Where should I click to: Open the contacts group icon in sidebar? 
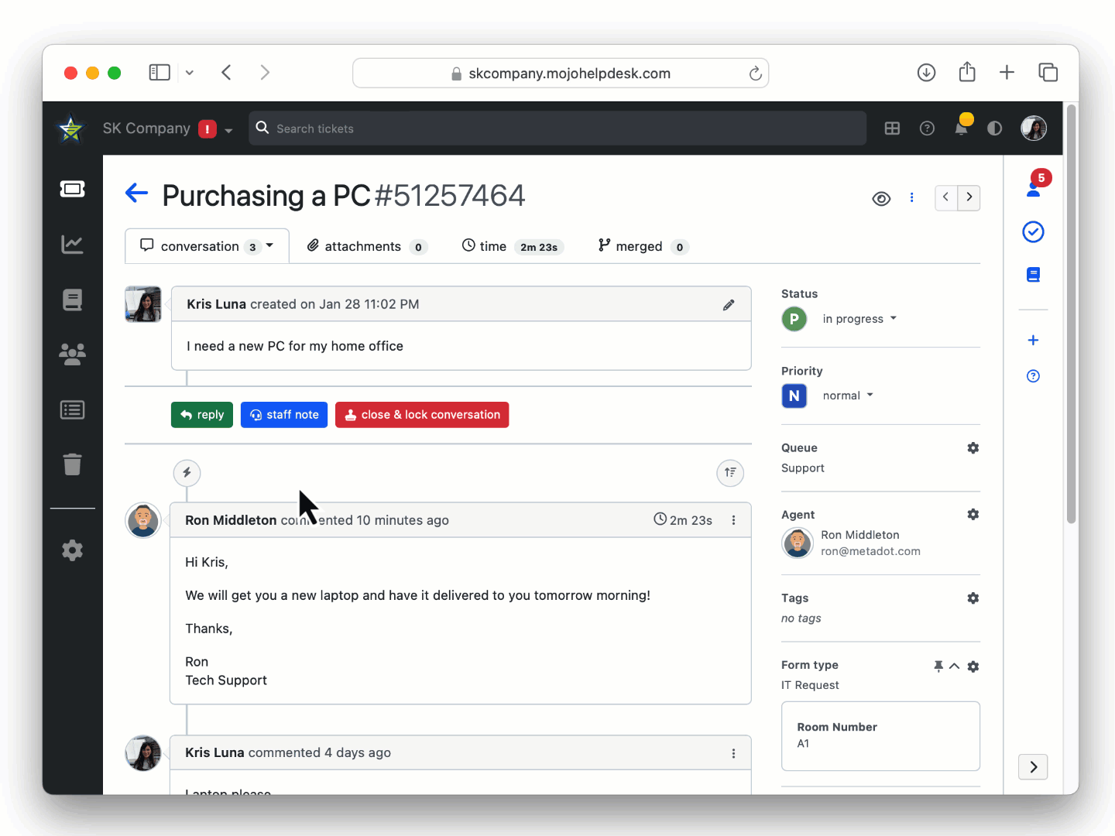coord(72,355)
